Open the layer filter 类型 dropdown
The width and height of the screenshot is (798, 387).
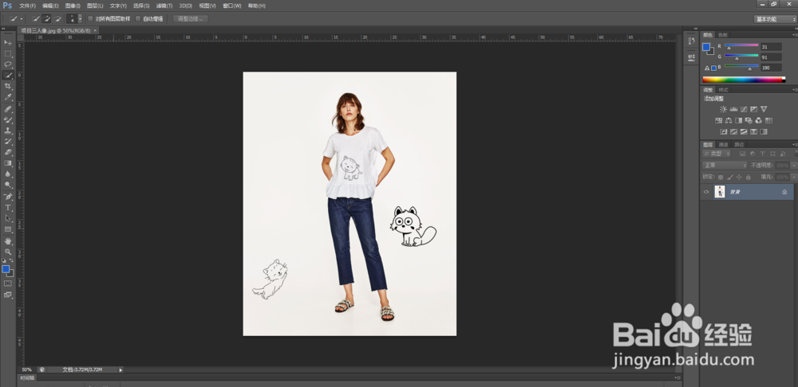pos(717,154)
